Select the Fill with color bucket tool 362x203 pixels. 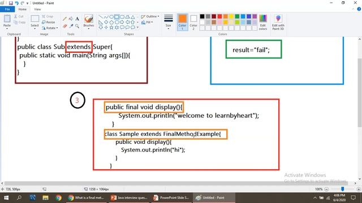[x=71, y=19]
